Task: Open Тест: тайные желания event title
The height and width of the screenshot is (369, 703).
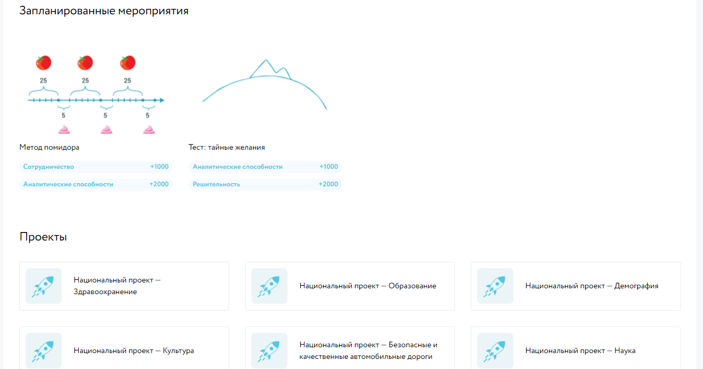Action: 227,147
